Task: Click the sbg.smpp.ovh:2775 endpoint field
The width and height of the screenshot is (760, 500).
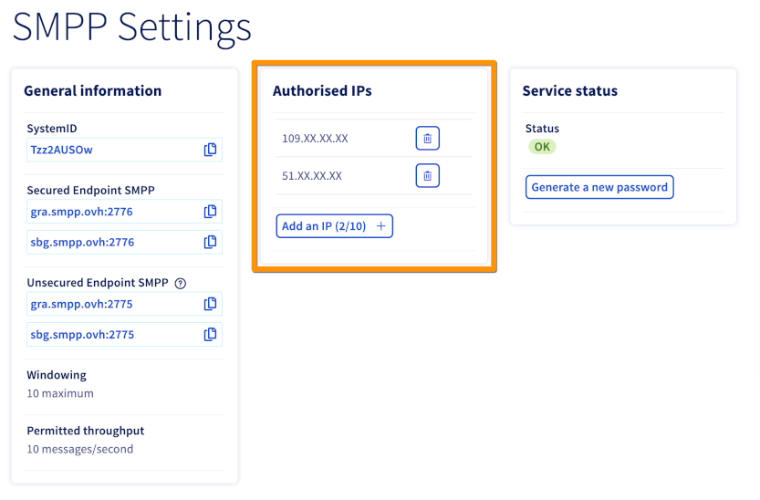Action: (109, 334)
